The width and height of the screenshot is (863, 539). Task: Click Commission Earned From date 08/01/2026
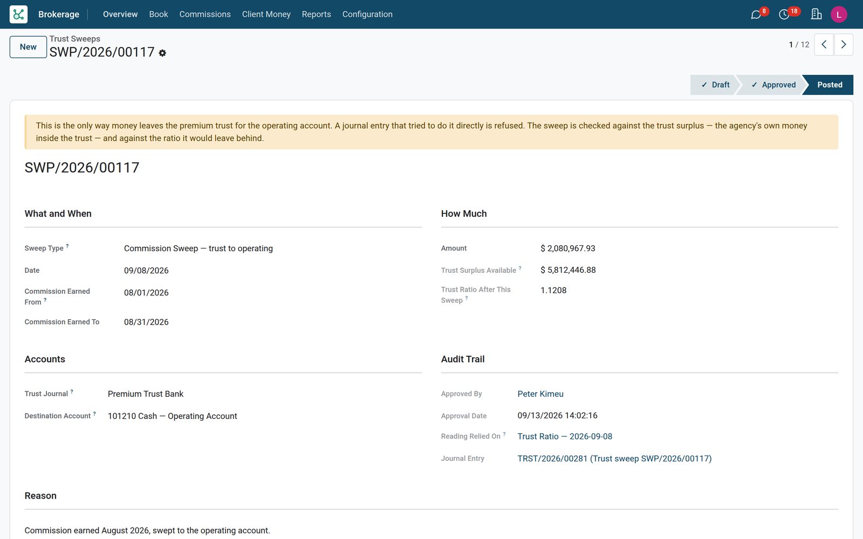[x=146, y=293]
